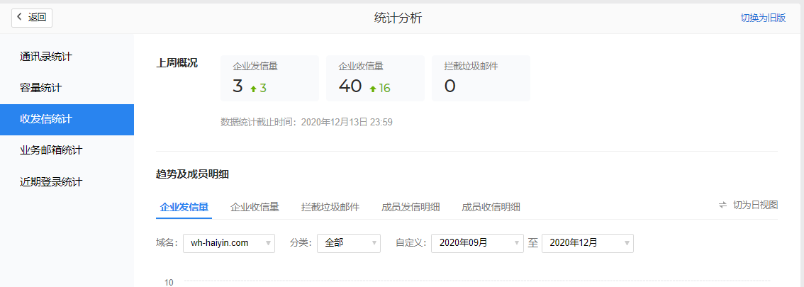The height and width of the screenshot is (287, 804).
Task: Toggle to daily view (切为日视图)
Action: [755, 205]
